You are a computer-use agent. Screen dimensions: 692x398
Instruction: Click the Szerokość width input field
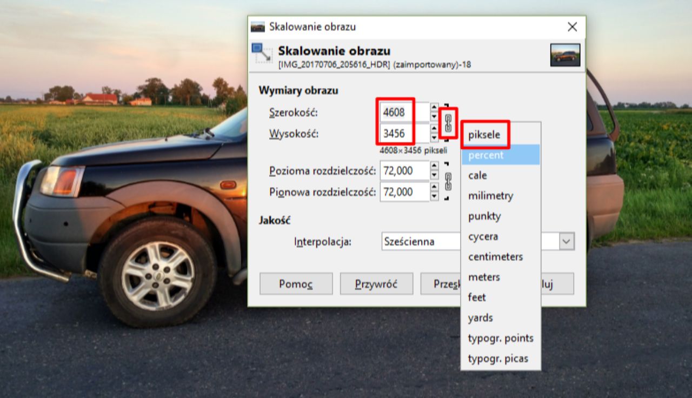[x=404, y=112]
